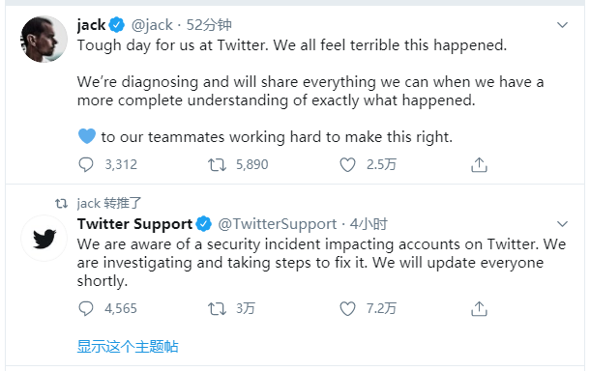Open the chevron menu on jack's tweet
Viewport: 590px width, 371px height.
click(x=562, y=25)
